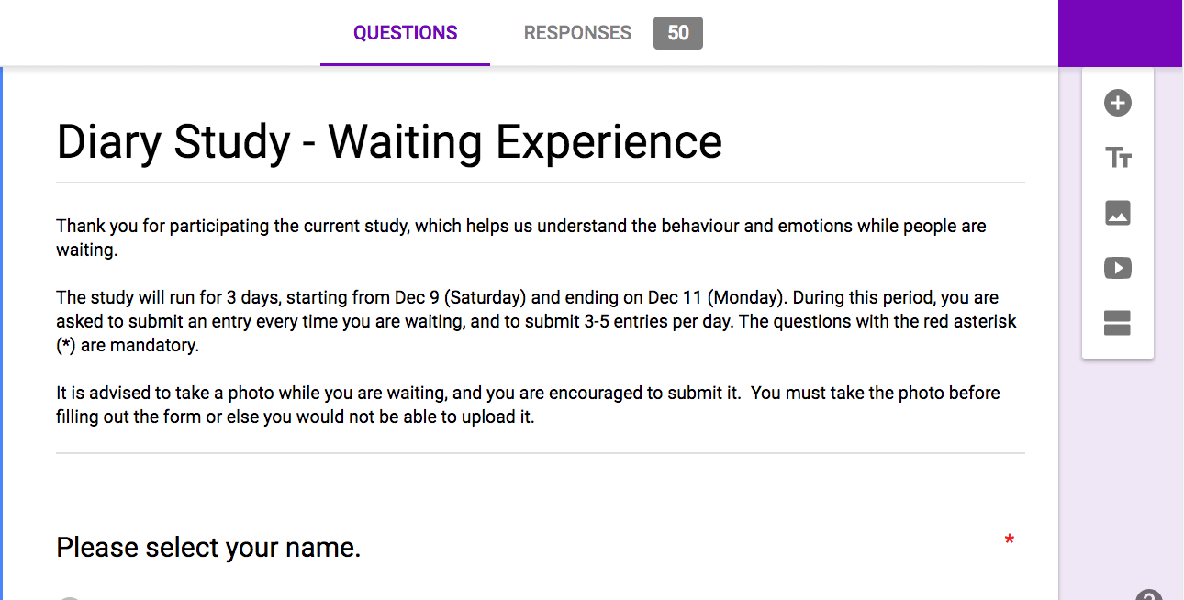This screenshot has width=1184, height=600.
Task: Click the 'study will run for 3 days' paragraph
Action: tap(535, 322)
